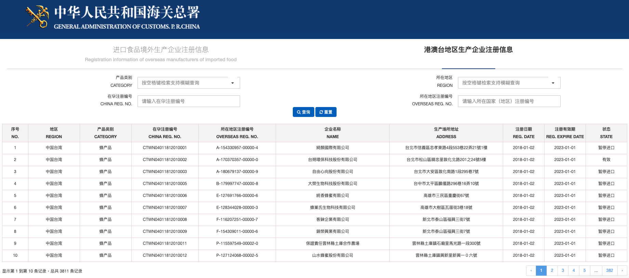This screenshot has height=278, width=629.
Task: Select reg number CTWN04011812010007
Action: pos(165,208)
